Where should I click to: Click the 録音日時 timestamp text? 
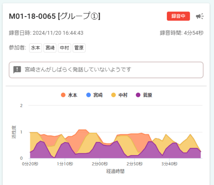(46, 33)
